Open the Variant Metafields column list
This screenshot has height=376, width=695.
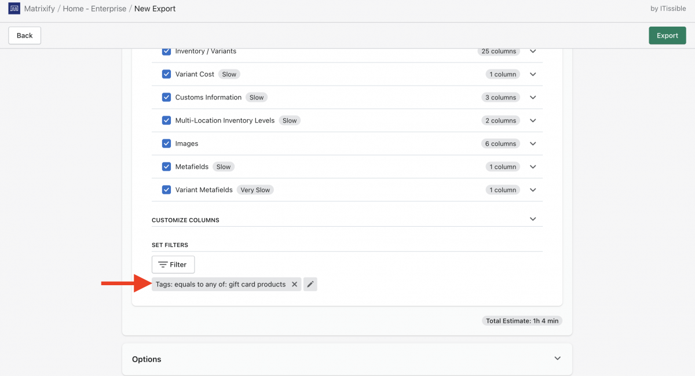[x=532, y=190]
